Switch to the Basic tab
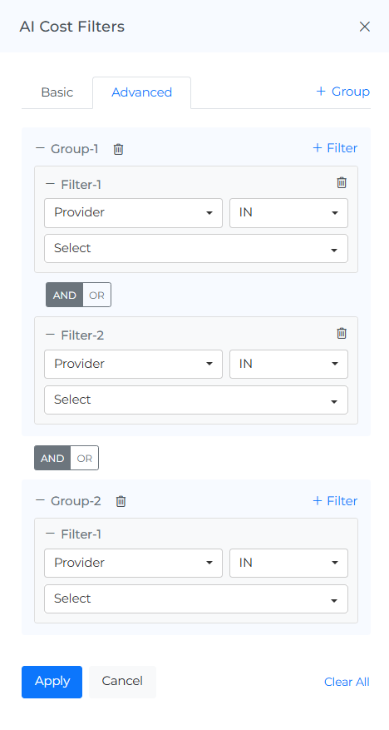The width and height of the screenshot is (389, 730). tap(57, 92)
